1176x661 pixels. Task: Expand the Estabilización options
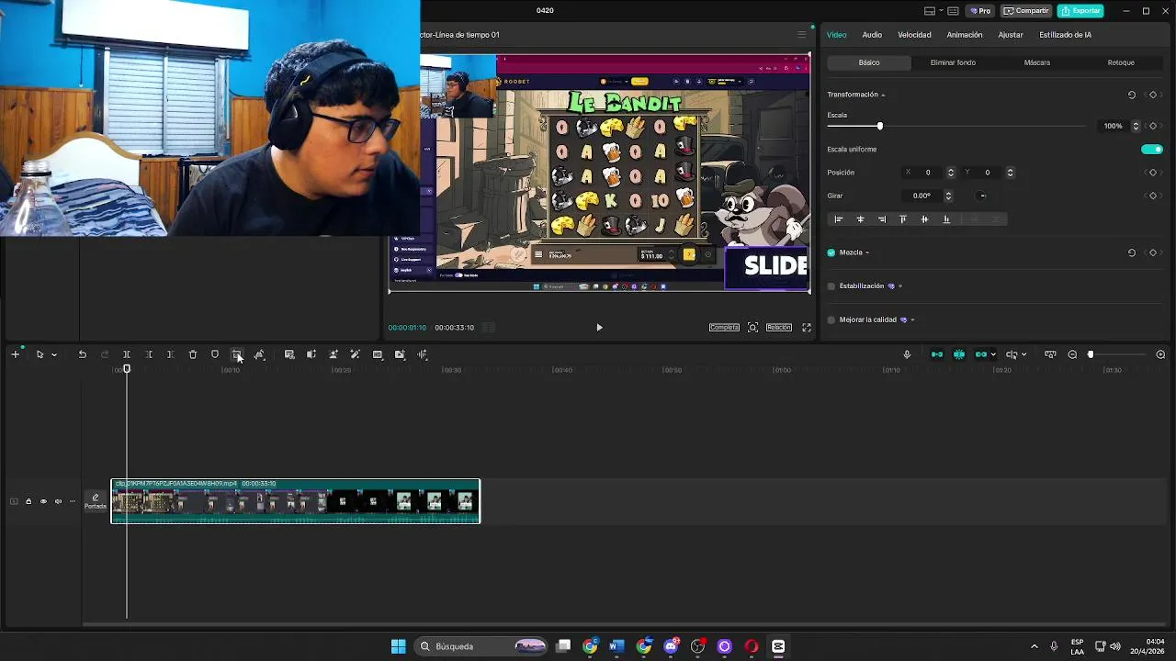tap(899, 286)
